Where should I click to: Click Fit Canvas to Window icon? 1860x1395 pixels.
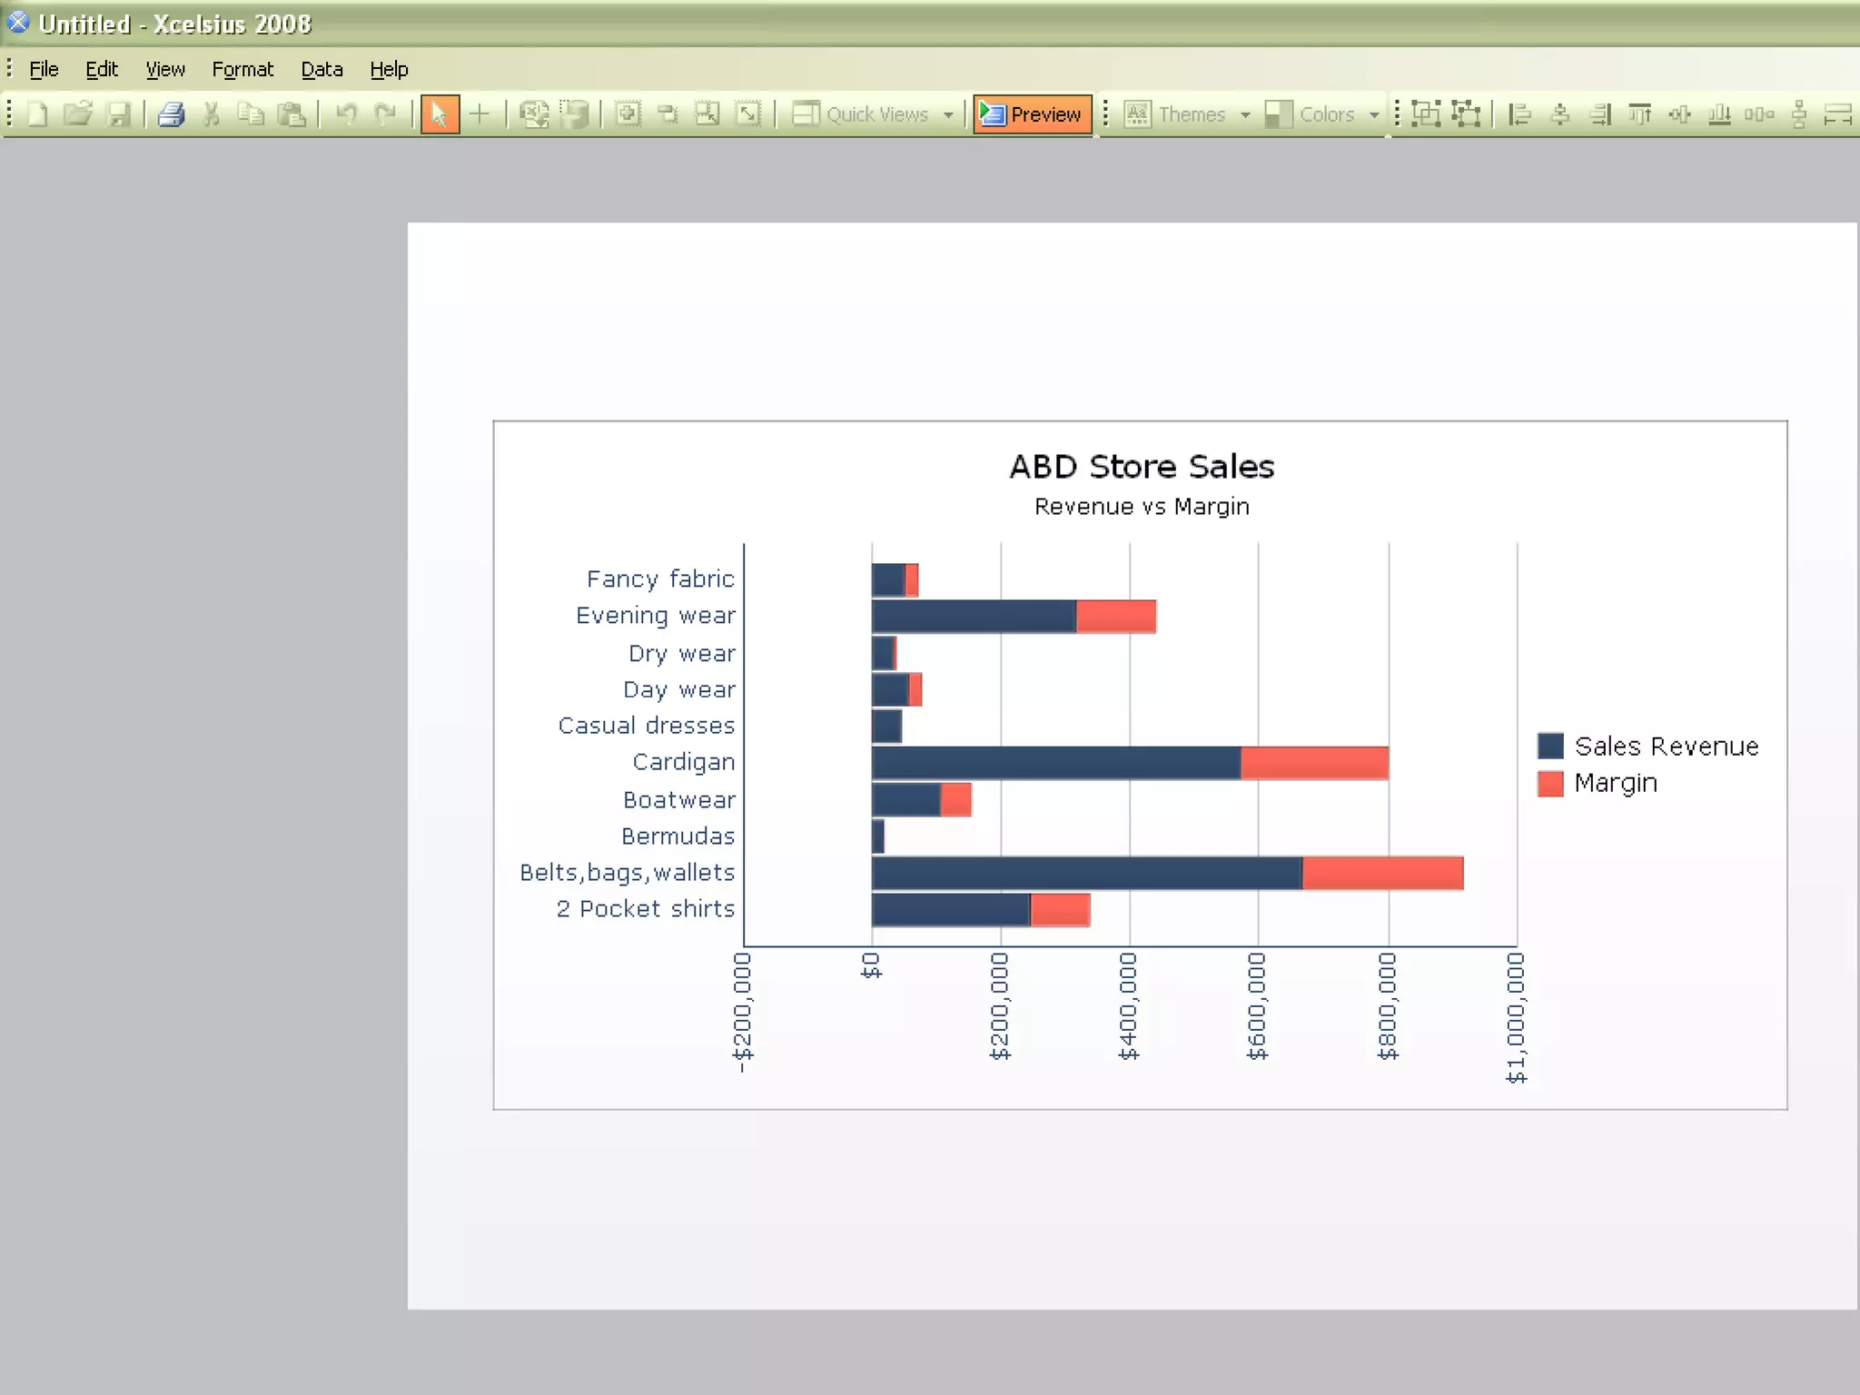(x=747, y=114)
